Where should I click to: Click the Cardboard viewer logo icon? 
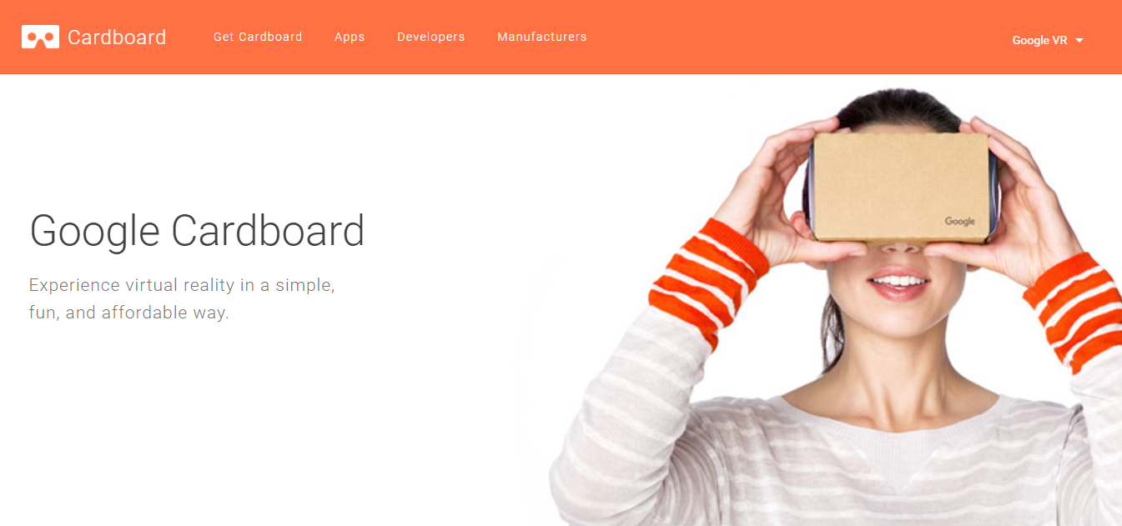point(40,37)
